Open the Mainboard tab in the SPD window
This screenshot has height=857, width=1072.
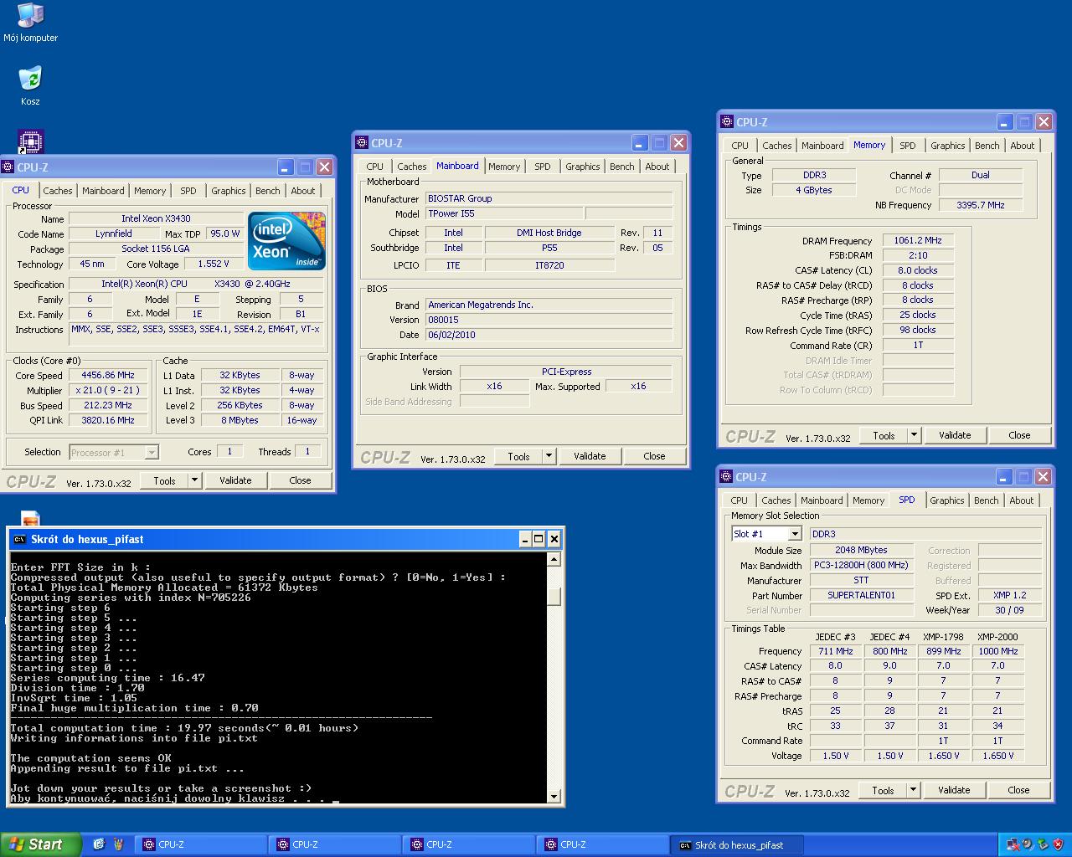[822, 500]
